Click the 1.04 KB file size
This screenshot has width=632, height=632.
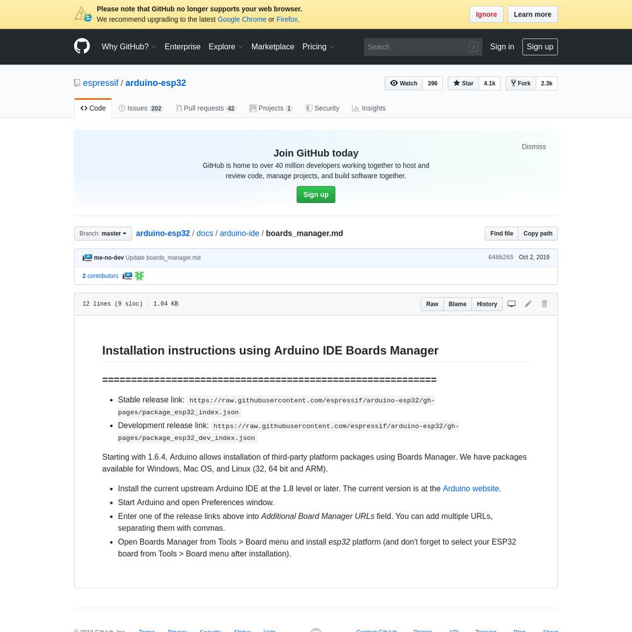(166, 304)
